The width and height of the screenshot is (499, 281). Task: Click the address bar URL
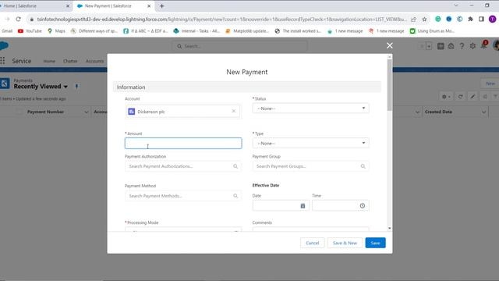pyautogui.click(x=221, y=19)
